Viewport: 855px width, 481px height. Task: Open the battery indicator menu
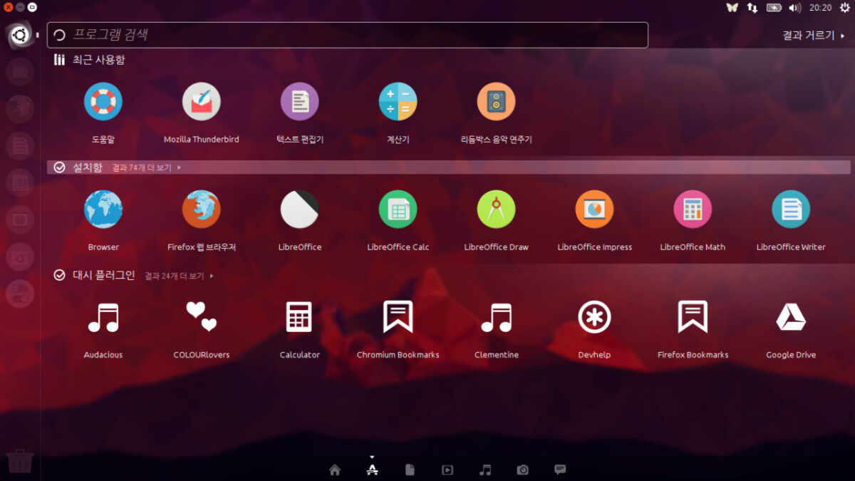pos(774,7)
